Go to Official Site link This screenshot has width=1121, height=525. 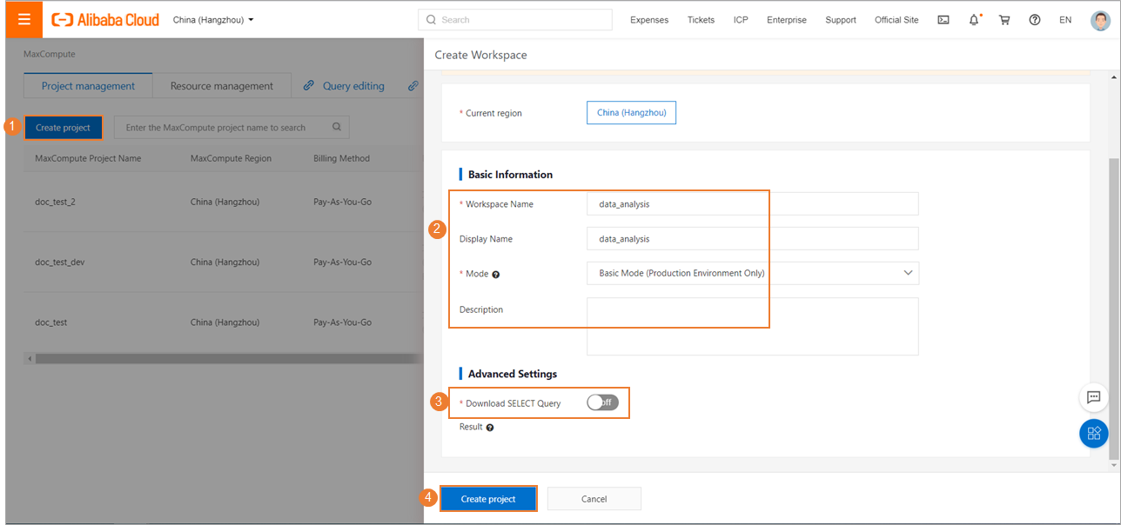pos(896,19)
